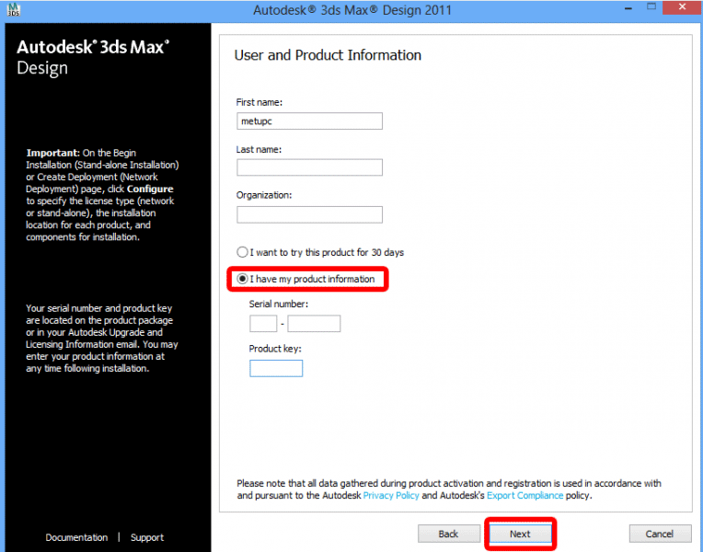This screenshot has height=552, width=703.
Task: Go to the Next installer page
Action: (520, 534)
